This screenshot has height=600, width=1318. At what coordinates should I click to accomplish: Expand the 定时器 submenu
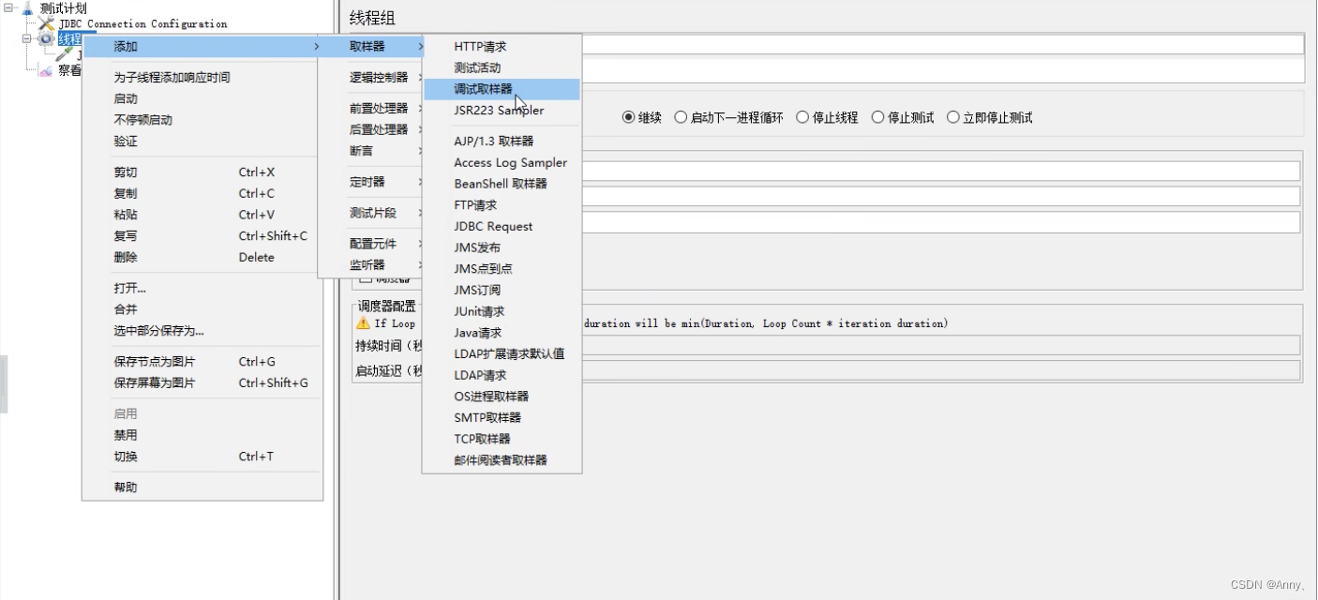(x=371, y=182)
